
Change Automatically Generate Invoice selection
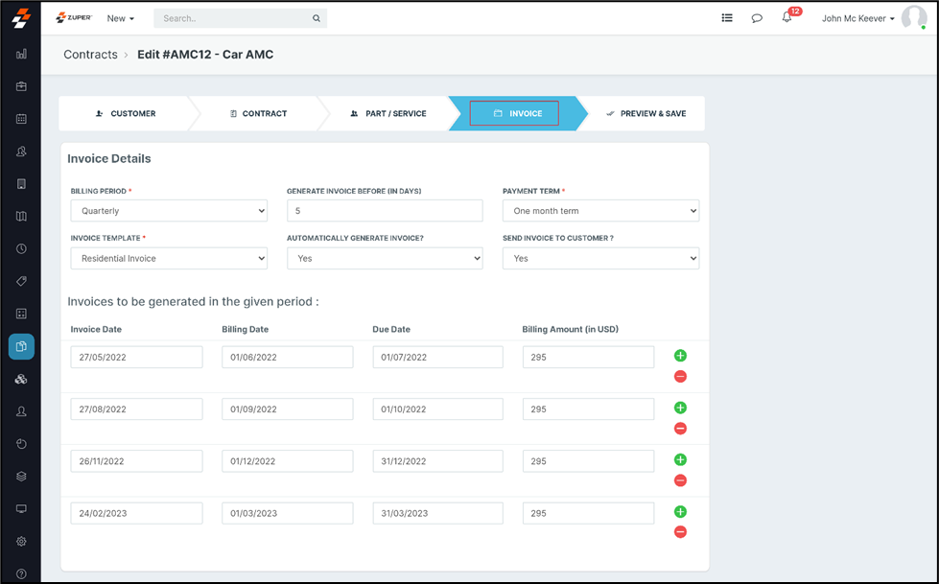(x=385, y=258)
